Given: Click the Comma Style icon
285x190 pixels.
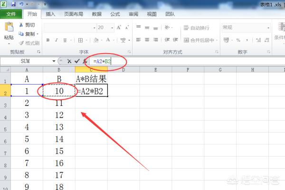Looking at the screenshot, I should [x=247, y=40].
